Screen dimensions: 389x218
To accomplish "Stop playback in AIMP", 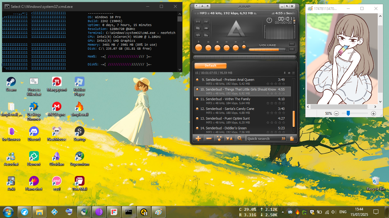I will point(217,48).
